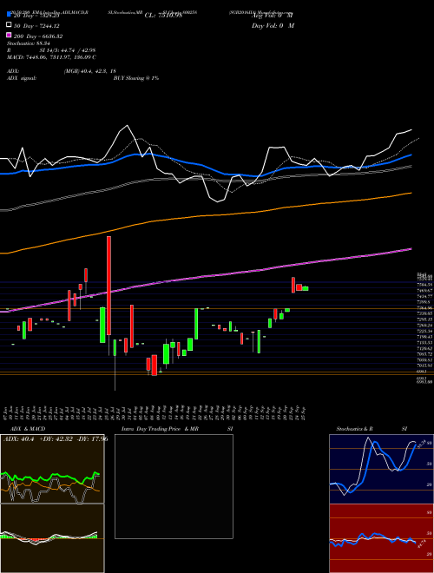Open the MACD histogram panel below ADX

pyautogui.click(x=52, y=538)
